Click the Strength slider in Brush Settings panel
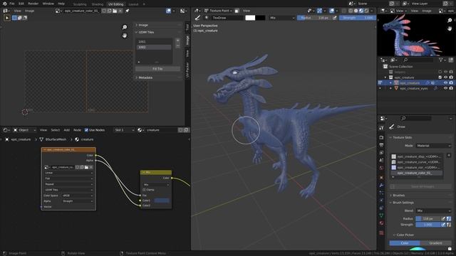Image resolution: width=456 pixels, height=256 pixels. point(427,225)
